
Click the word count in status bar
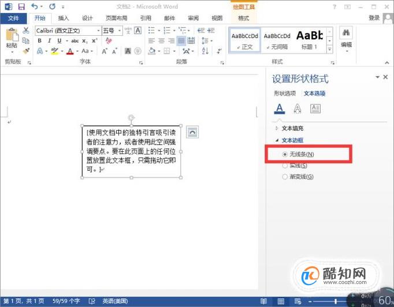(x=66, y=301)
